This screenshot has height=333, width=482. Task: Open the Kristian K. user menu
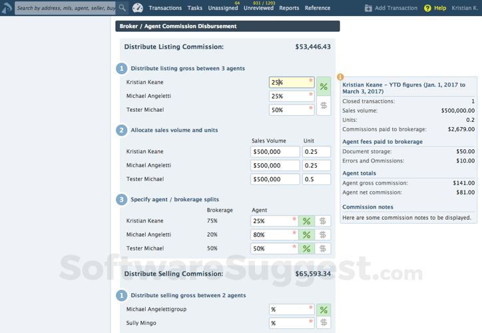[x=465, y=8]
